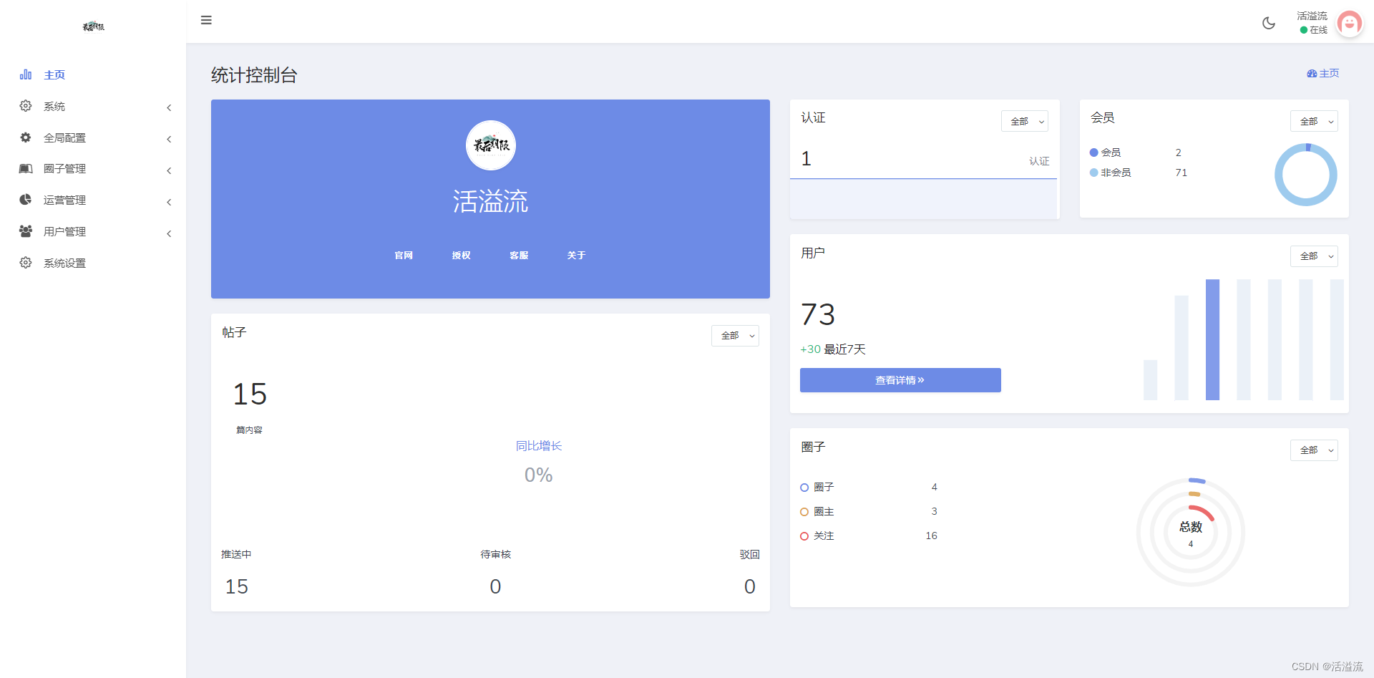1374x678 pixels.
Task: Click the 活溢流 username in header
Action: point(1312,16)
